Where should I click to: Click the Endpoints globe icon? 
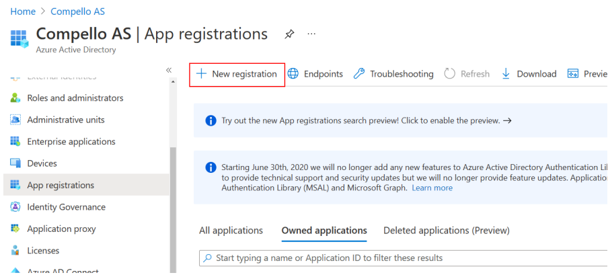pyautogui.click(x=293, y=74)
